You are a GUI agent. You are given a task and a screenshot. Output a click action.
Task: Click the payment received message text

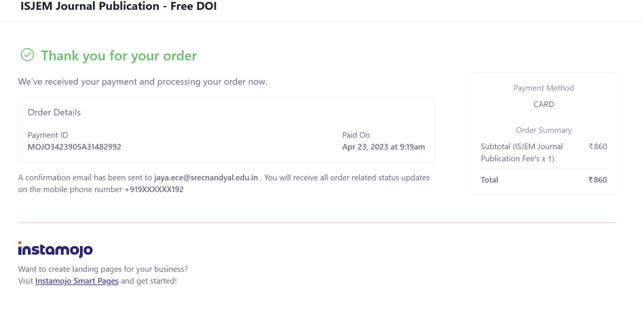(x=143, y=82)
